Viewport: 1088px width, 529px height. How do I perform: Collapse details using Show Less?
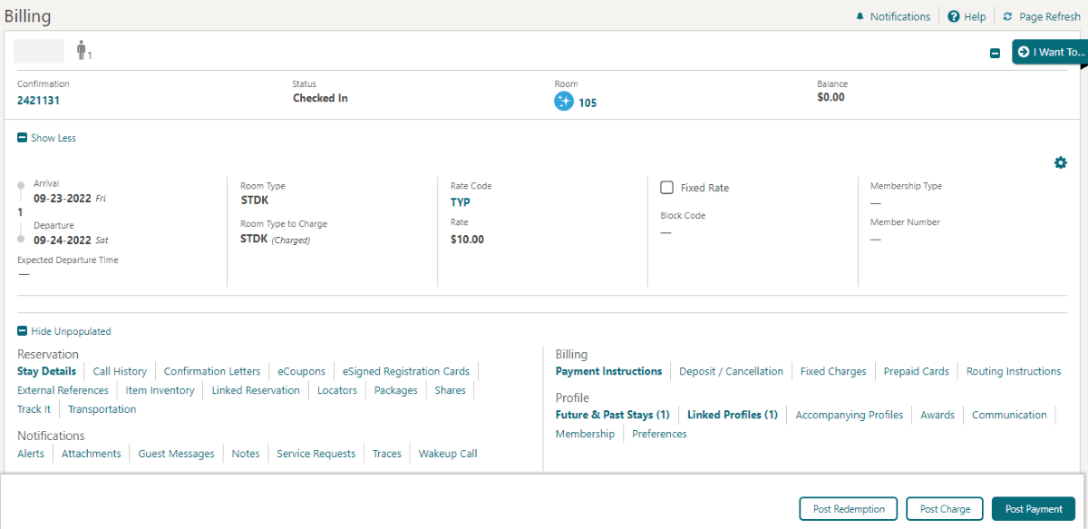point(46,137)
